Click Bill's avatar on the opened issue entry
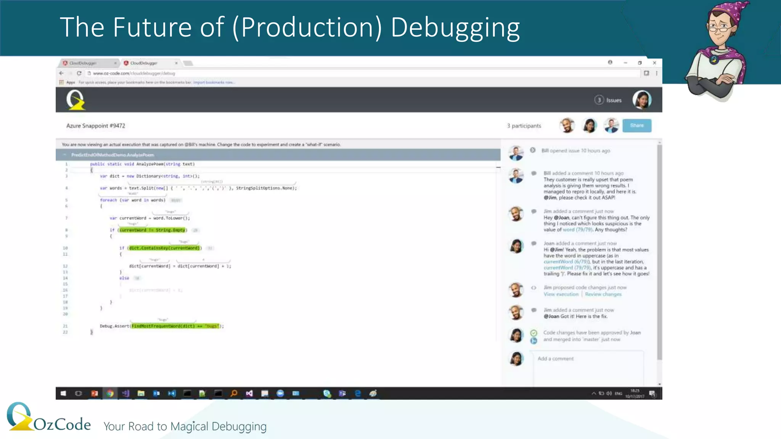 516,153
